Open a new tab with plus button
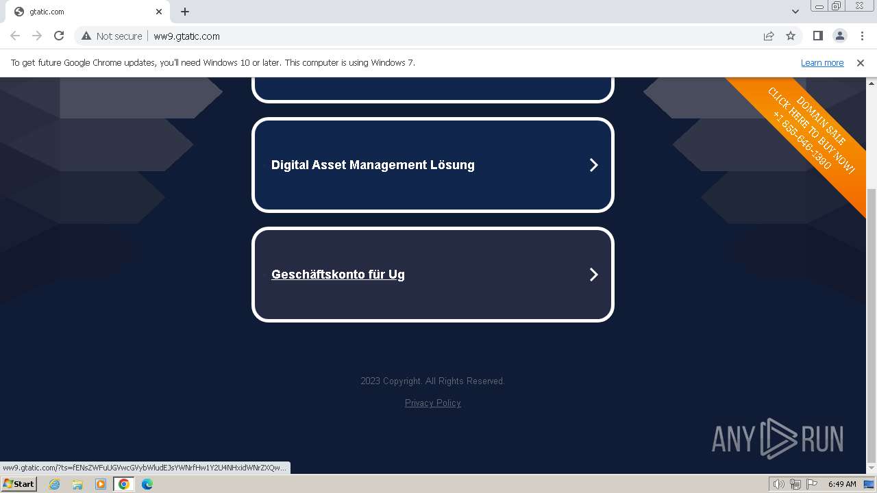The image size is (877, 493). 185,12
